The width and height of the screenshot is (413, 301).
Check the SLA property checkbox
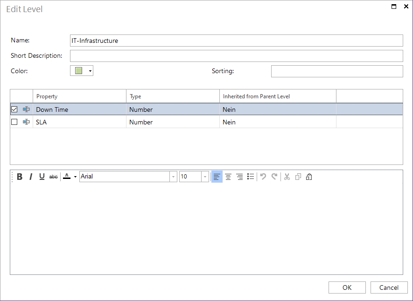(x=14, y=122)
